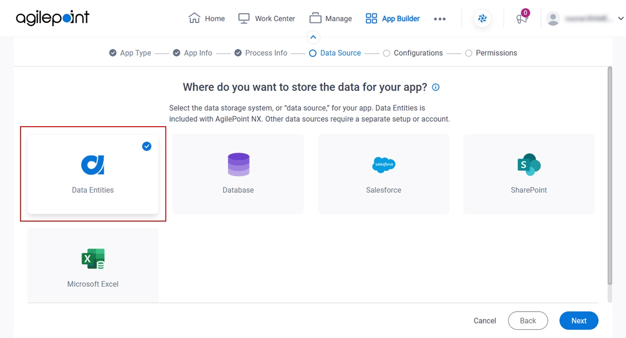626x338 pixels.
Task: Click the App Info completed step circle
Action: pyautogui.click(x=177, y=53)
